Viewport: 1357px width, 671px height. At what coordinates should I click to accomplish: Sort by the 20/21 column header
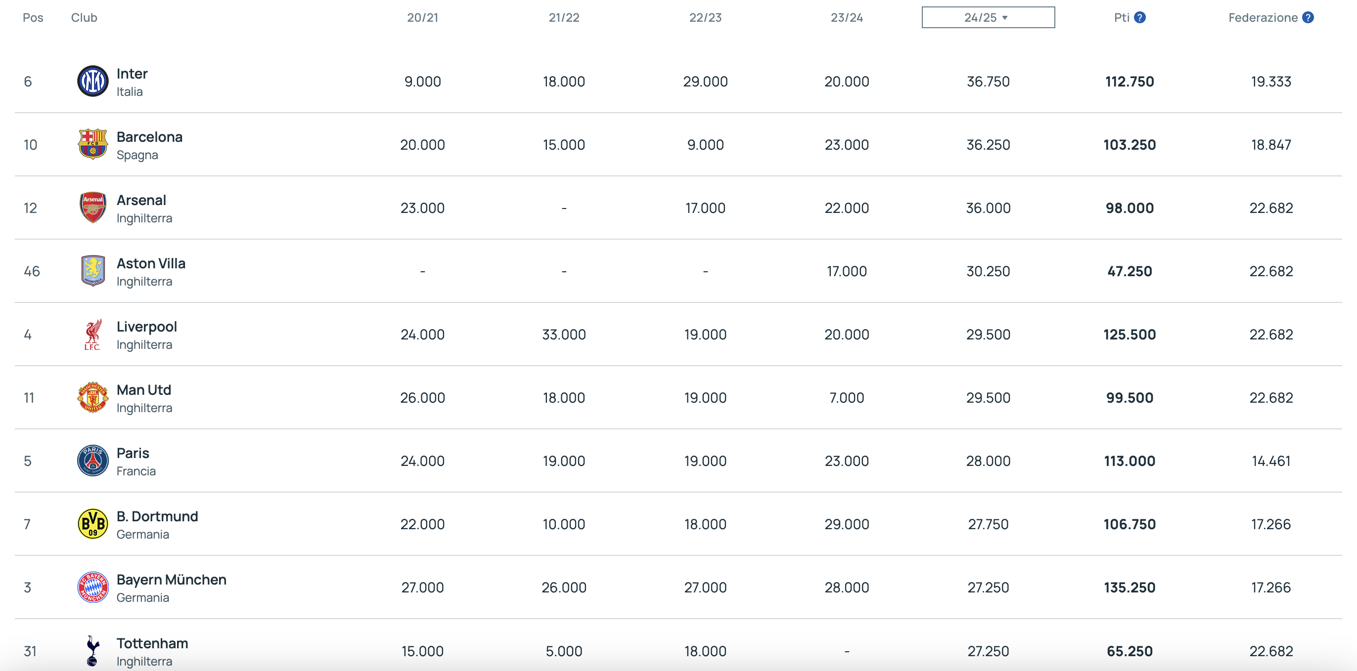click(x=422, y=17)
